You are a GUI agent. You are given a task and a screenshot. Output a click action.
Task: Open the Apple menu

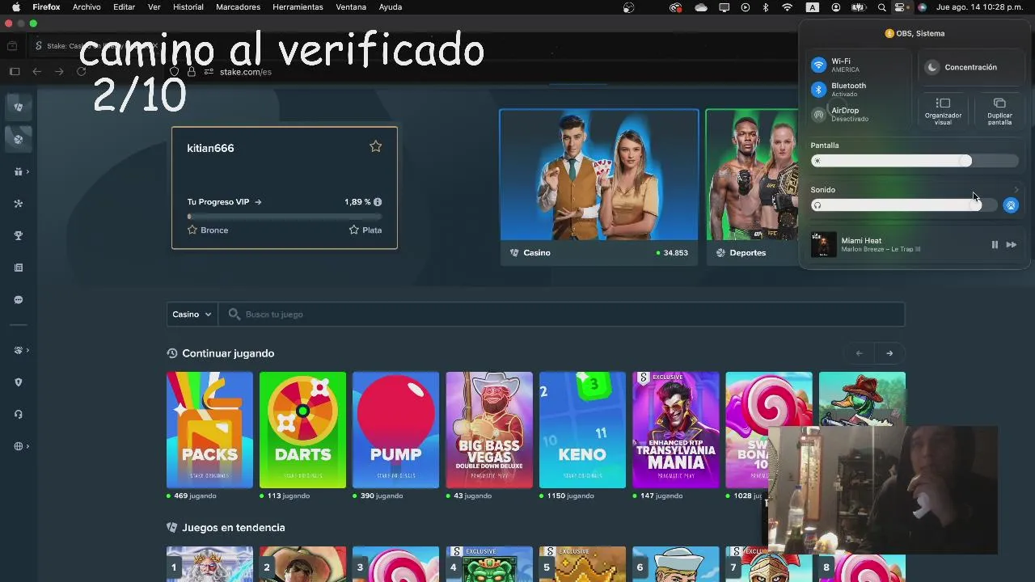tap(15, 7)
